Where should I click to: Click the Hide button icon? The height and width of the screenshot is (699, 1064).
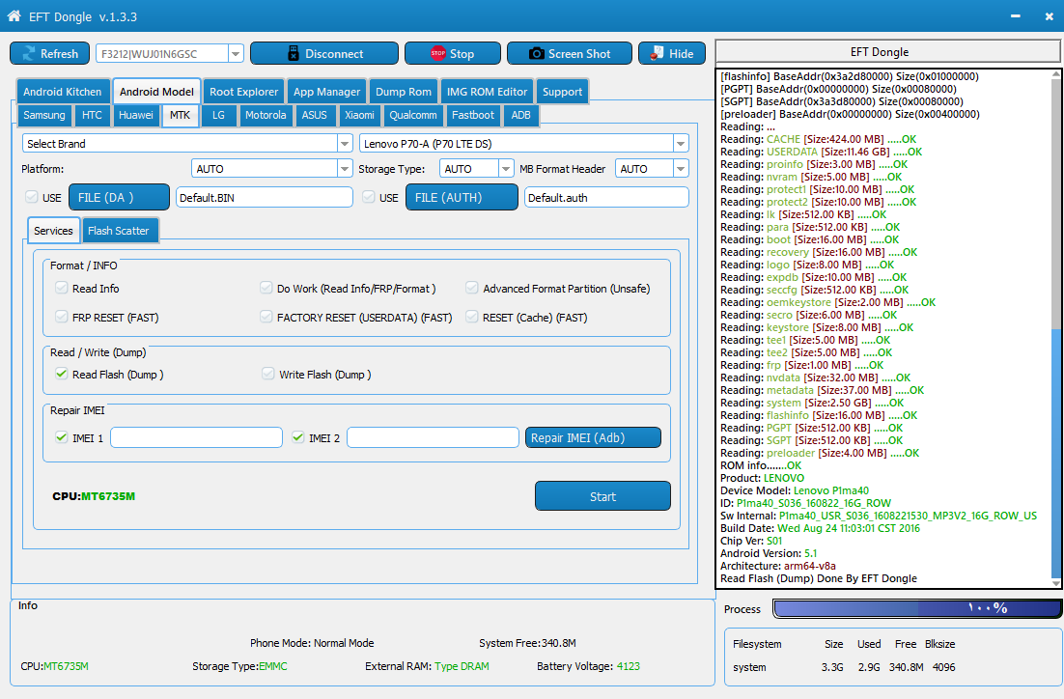coord(657,53)
